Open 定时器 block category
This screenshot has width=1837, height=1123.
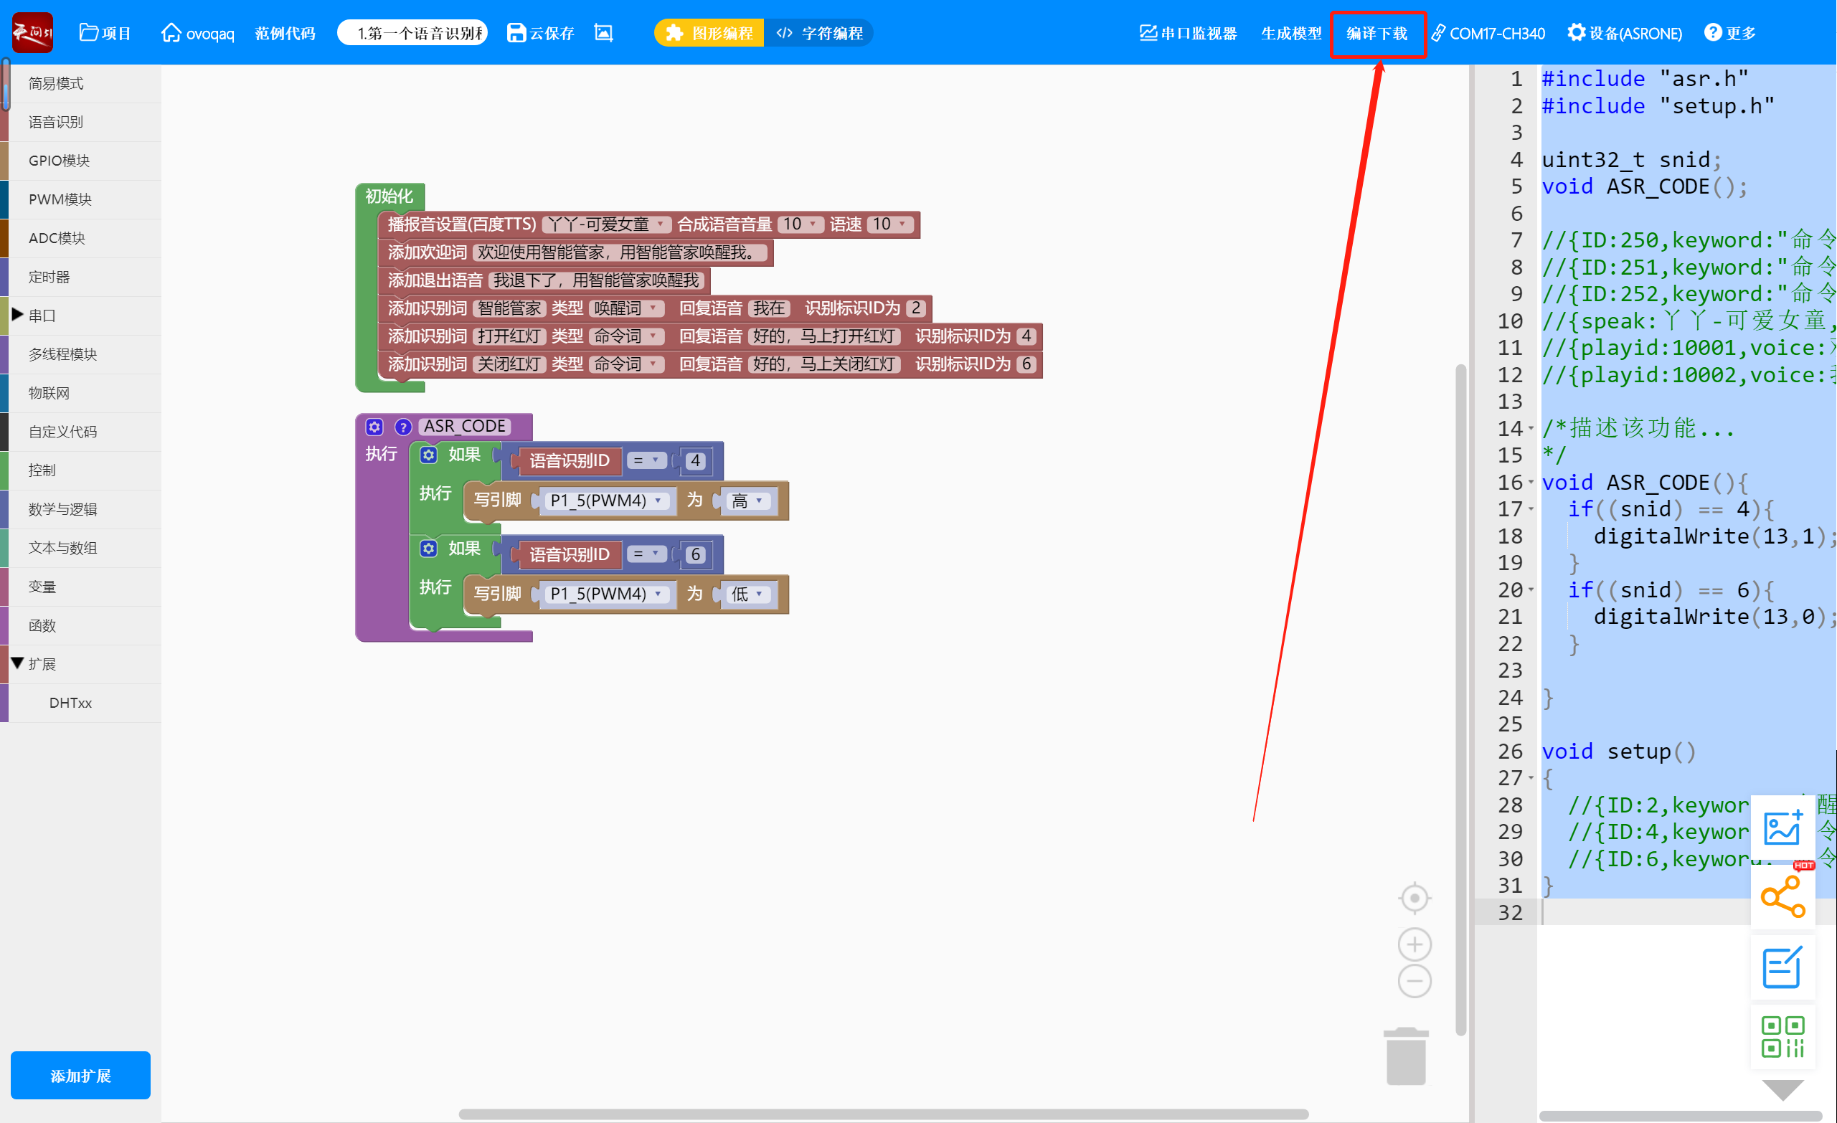click(80, 278)
